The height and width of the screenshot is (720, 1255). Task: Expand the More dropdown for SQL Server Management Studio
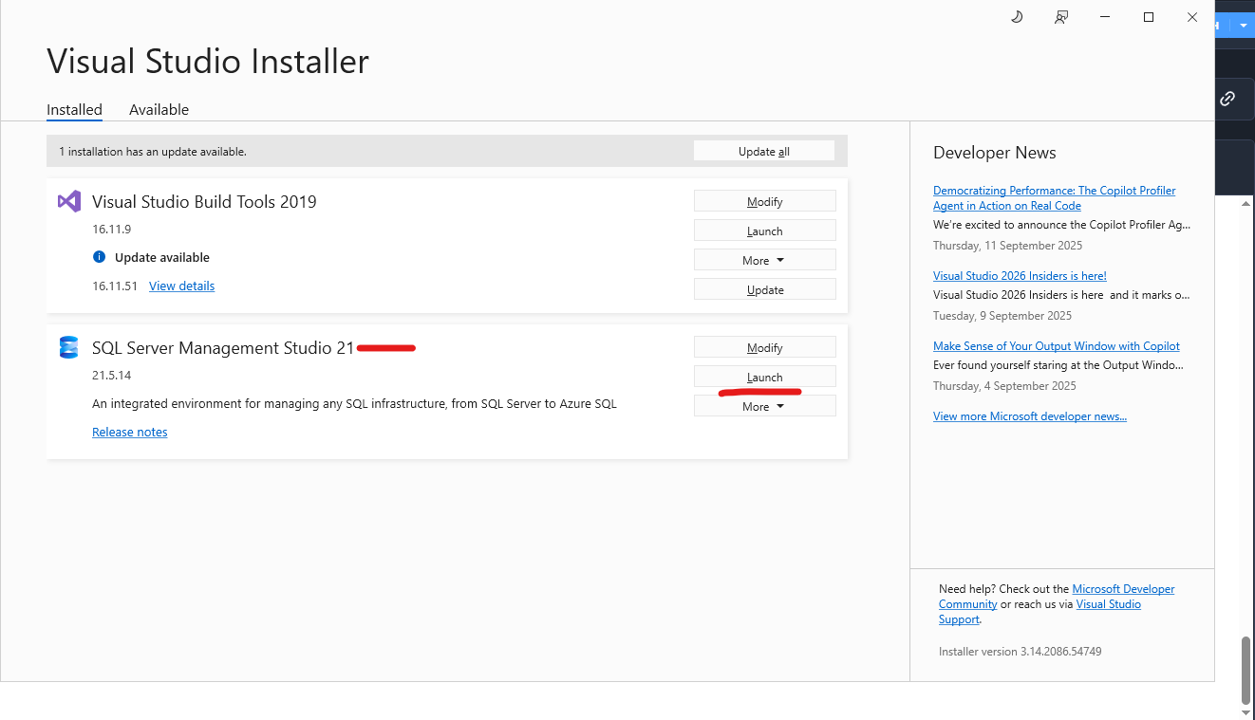[764, 406]
